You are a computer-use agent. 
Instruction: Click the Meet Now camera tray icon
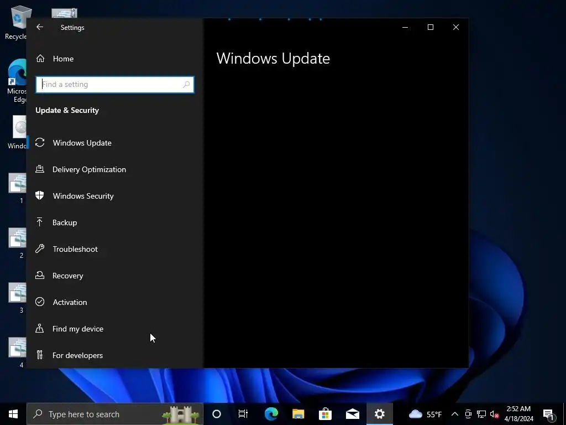[x=468, y=414]
